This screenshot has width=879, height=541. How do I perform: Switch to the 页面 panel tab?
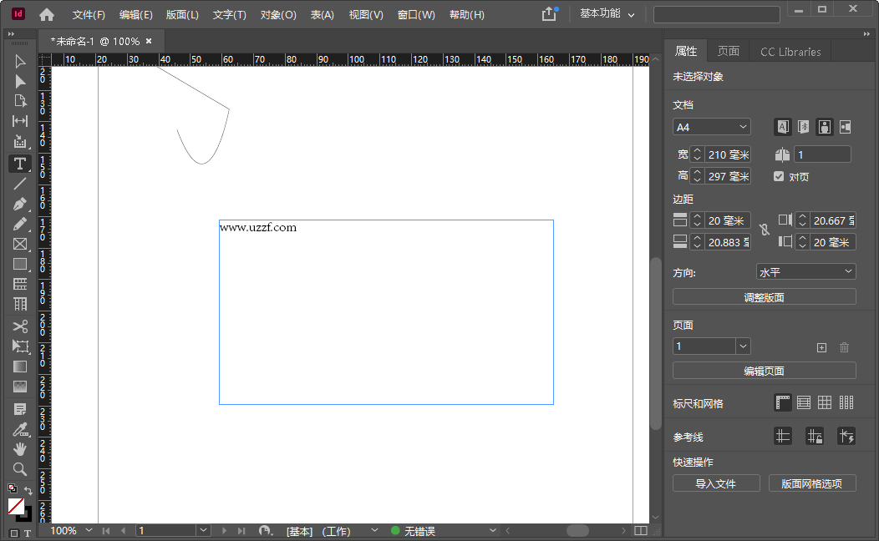pyautogui.click(x=728, y=50)
